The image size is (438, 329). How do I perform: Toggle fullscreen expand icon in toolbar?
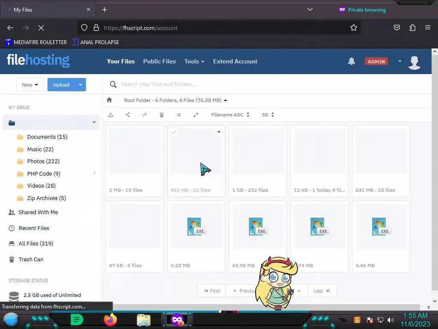pyautogui.click(x=196, y=115)
